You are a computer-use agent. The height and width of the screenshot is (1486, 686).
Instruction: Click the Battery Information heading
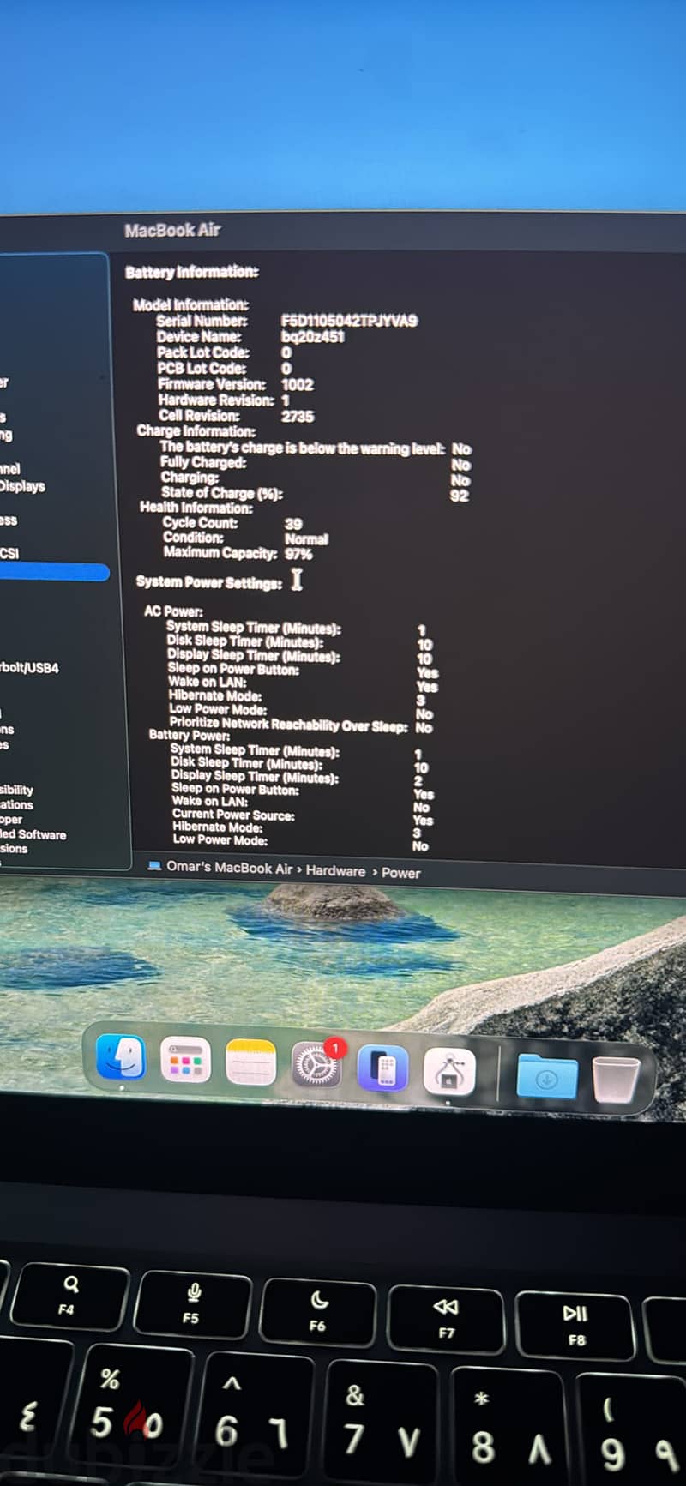coord(192,272)
